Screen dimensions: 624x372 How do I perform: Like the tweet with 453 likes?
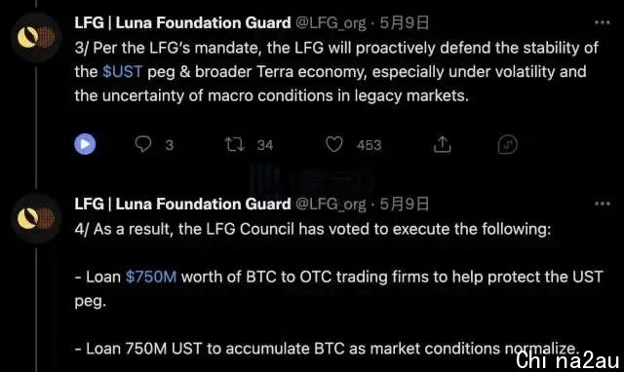tap(333, 144)
